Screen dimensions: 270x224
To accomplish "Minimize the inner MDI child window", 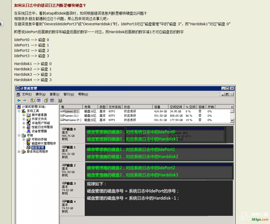I will [223, 94].
